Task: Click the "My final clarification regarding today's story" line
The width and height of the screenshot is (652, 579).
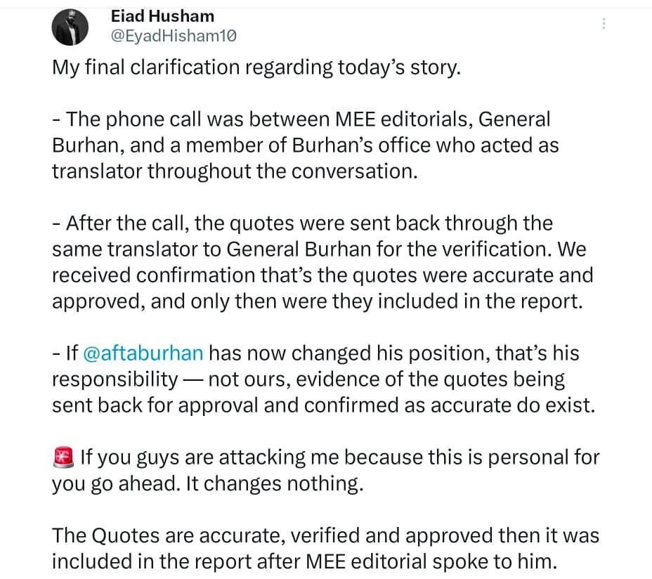Action: click(x=256, y=67)
